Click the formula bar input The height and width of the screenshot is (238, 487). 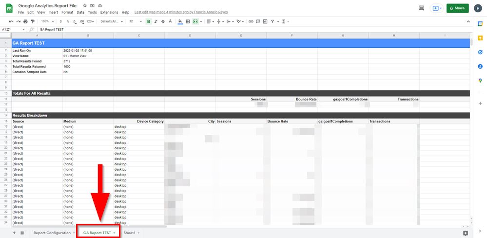pyautogui.click(x=253, y=30)
